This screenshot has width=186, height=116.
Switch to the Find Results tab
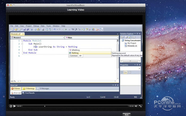pyautogui.click(x=28, y=93)
